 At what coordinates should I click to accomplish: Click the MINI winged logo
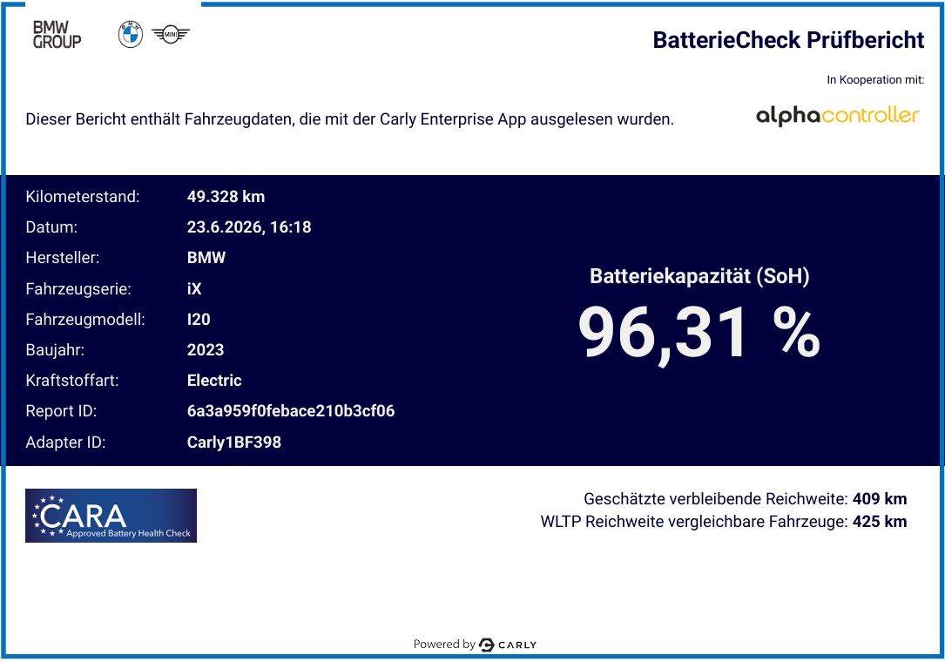click(x=170, y=34)
